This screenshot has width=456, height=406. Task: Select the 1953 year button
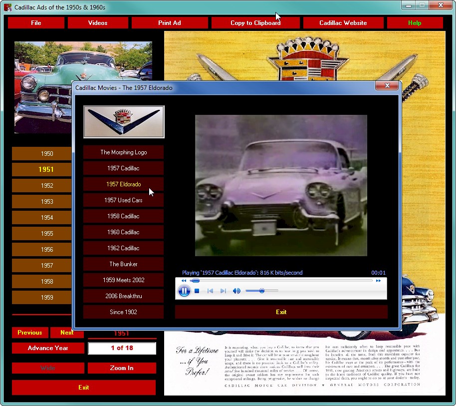pos(41,202)
